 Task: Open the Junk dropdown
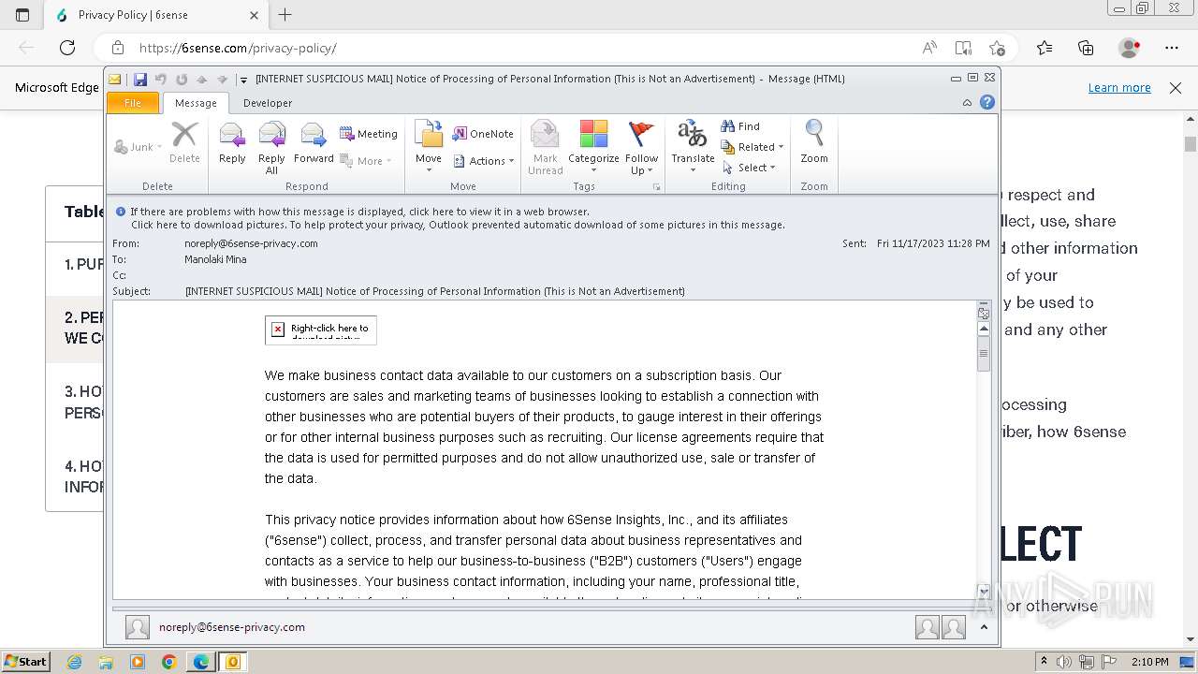coord(138,147)
